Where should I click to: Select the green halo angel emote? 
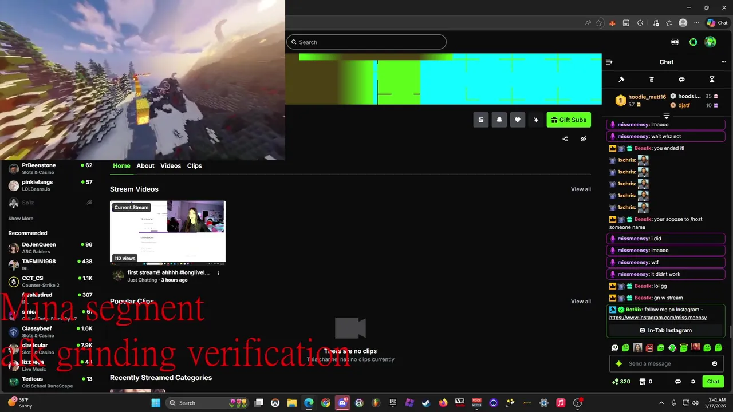(684, 347)
